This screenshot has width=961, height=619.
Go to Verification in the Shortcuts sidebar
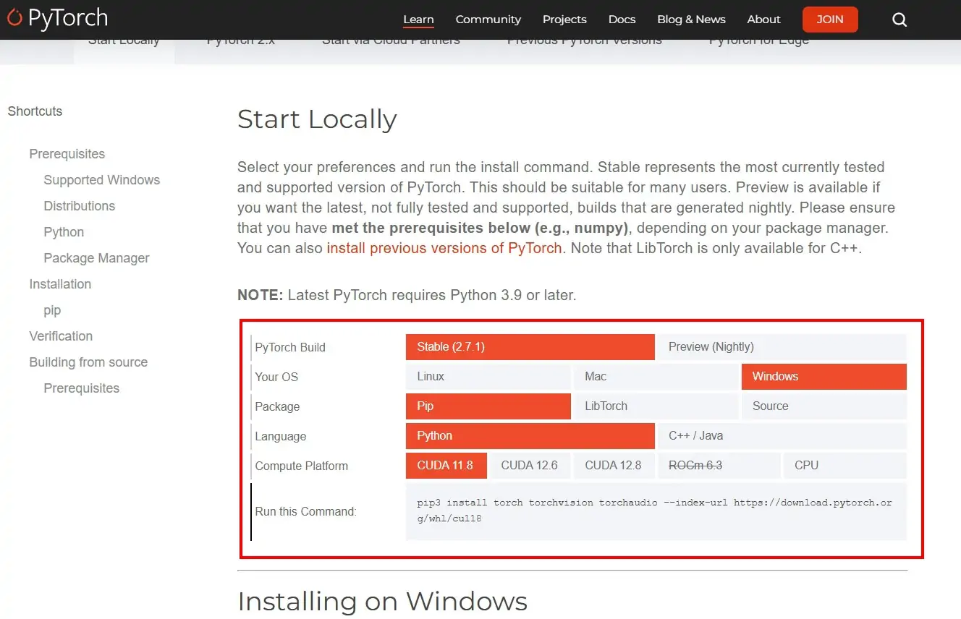[x=61, y=336]
